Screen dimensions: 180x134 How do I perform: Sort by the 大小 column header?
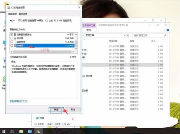coord(153,41)
